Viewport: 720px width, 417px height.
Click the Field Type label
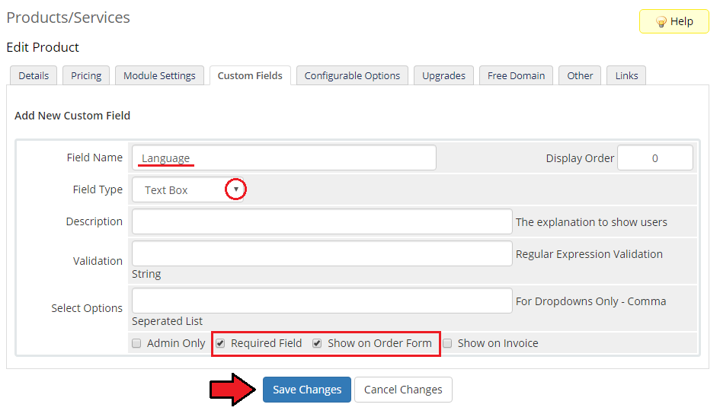point(98,189)
